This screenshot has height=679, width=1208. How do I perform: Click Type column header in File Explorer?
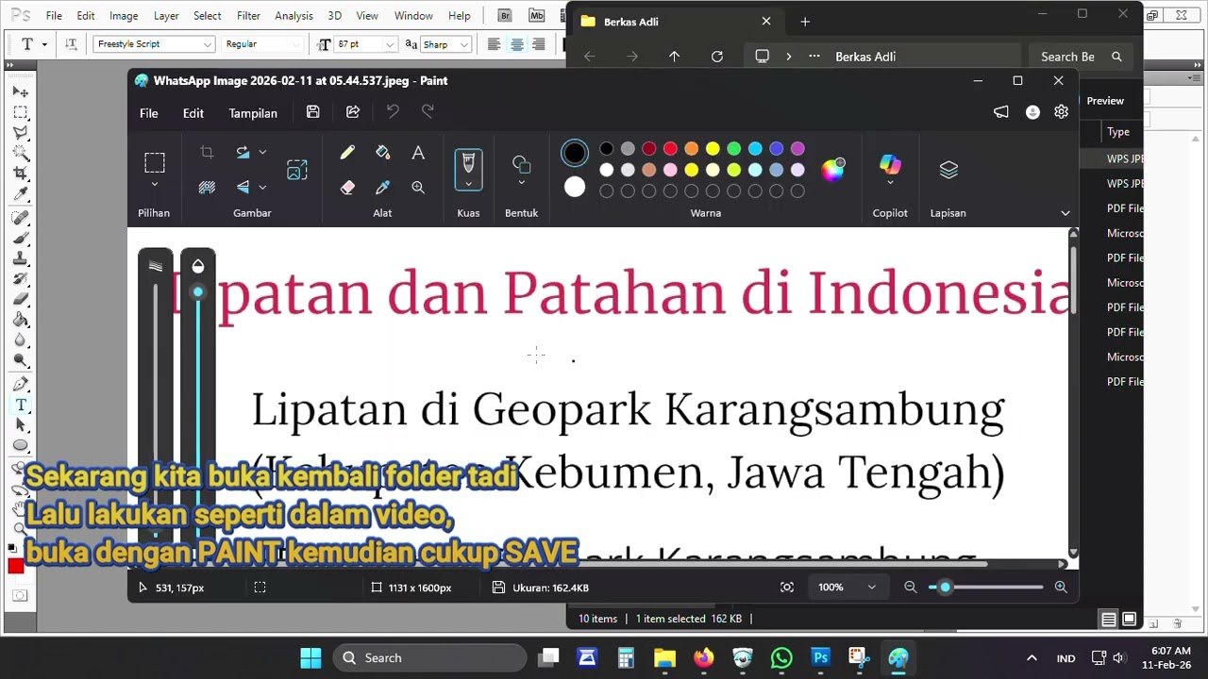coord(1118,132)
